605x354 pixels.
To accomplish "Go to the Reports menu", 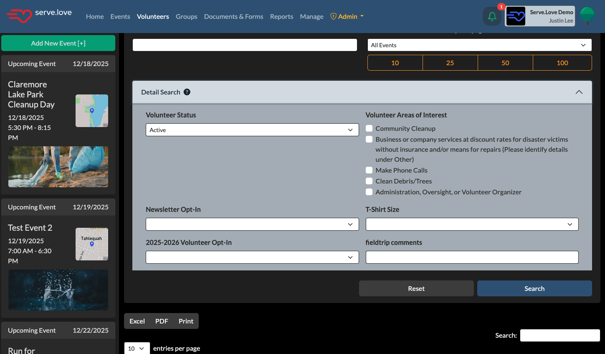I will [x=281, y=17].
